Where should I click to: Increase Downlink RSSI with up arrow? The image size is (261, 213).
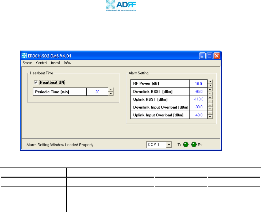(210, 89)
